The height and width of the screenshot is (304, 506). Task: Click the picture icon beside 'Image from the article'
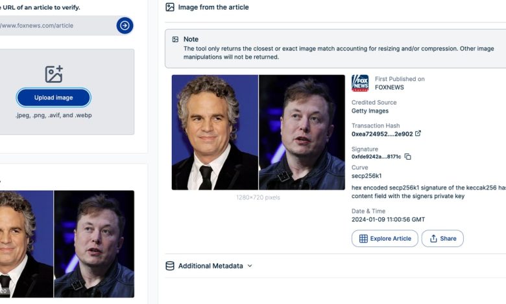tap(170, 7)
